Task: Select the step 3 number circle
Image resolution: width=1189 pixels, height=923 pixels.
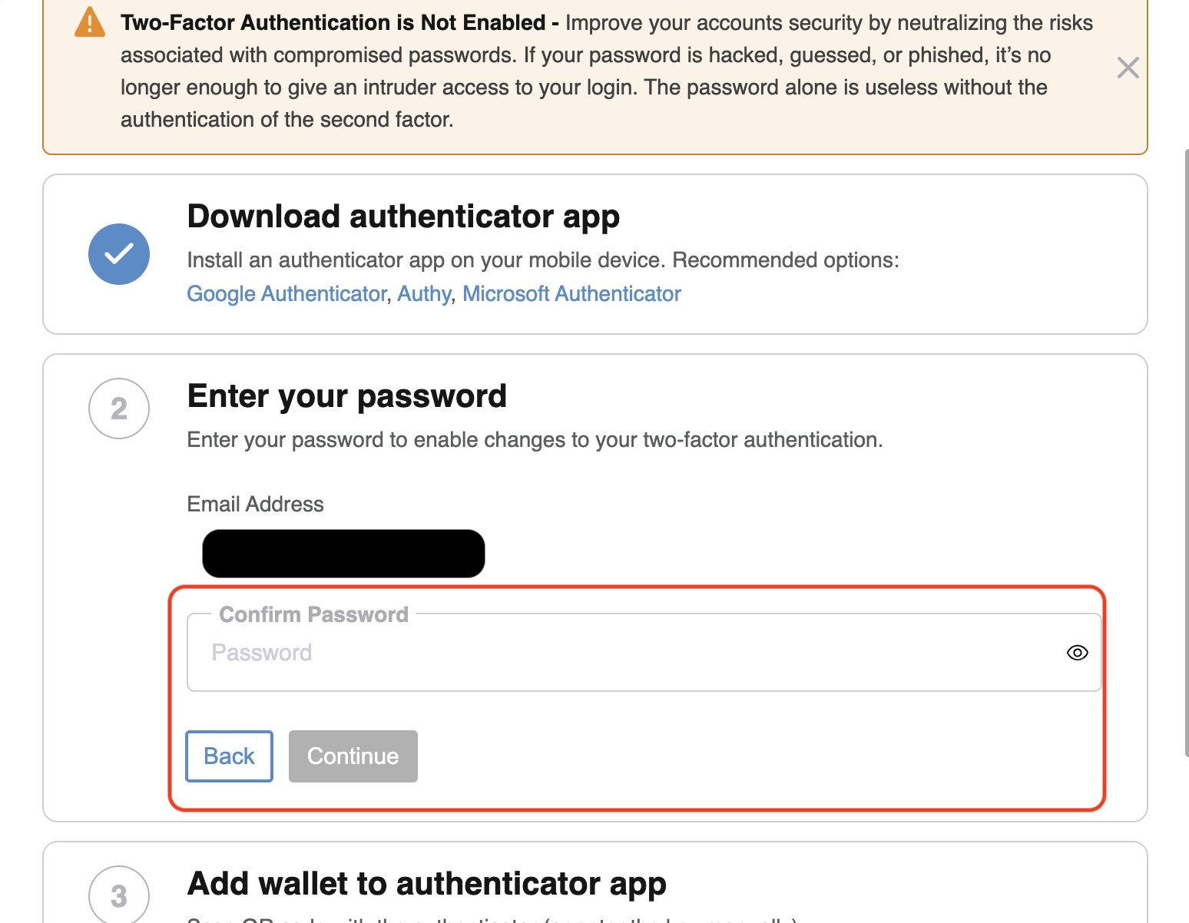Action: tap(119, 895)
